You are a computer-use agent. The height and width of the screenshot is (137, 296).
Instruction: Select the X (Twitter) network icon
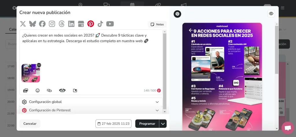(x=23, y=24)
